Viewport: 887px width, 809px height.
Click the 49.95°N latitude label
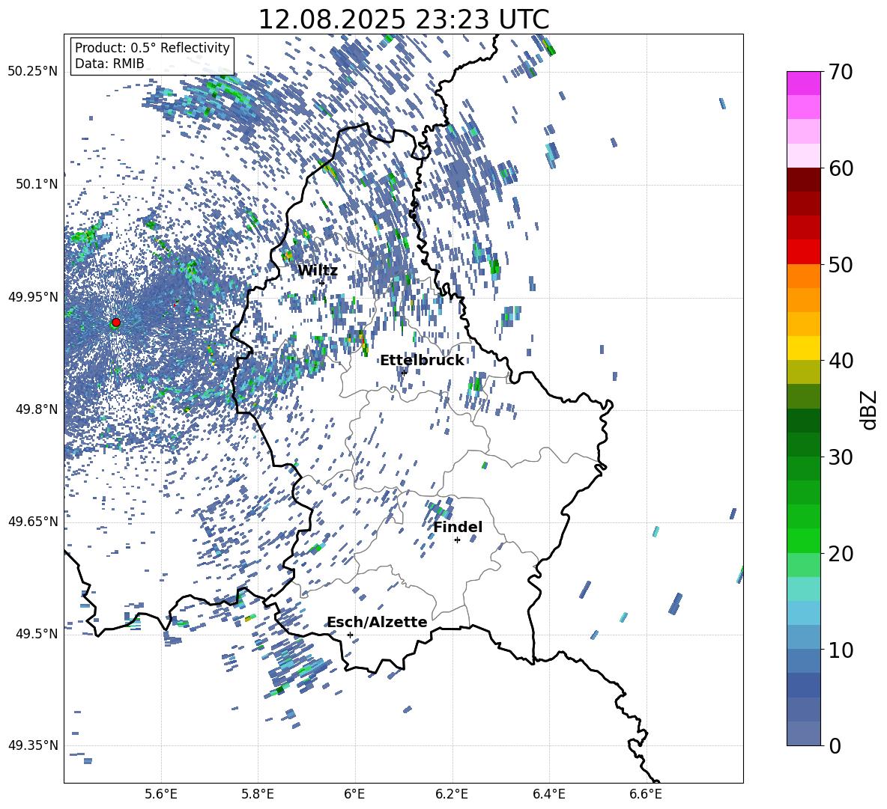coord(33,296)
